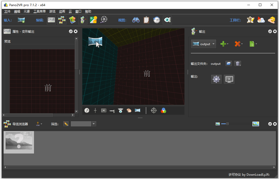This screenshot has width=279, height=179.
Task: Toggle the binoculars find view
Action: pyautogui.click(x=136, y=20)
